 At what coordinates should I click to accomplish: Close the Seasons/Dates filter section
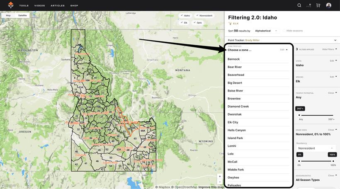click(x=333, y=176)
